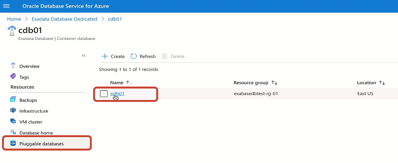Select VM cluster in sidebar
The image size is (398, 163).
click(30, 122)
